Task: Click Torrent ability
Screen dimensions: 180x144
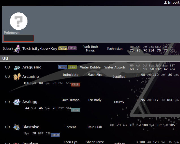Action: pos(70,127)
